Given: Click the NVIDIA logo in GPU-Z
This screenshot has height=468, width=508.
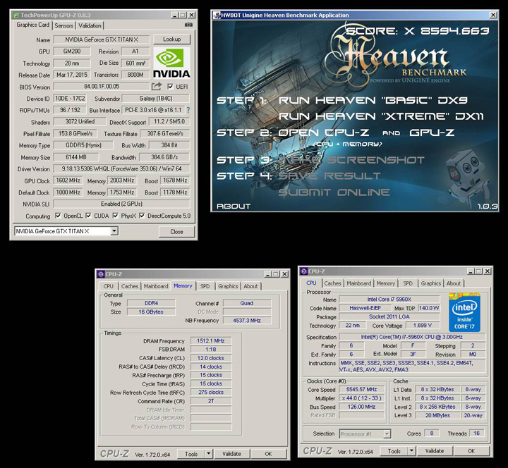Looking at the screenshot, I should pos(171,63).
